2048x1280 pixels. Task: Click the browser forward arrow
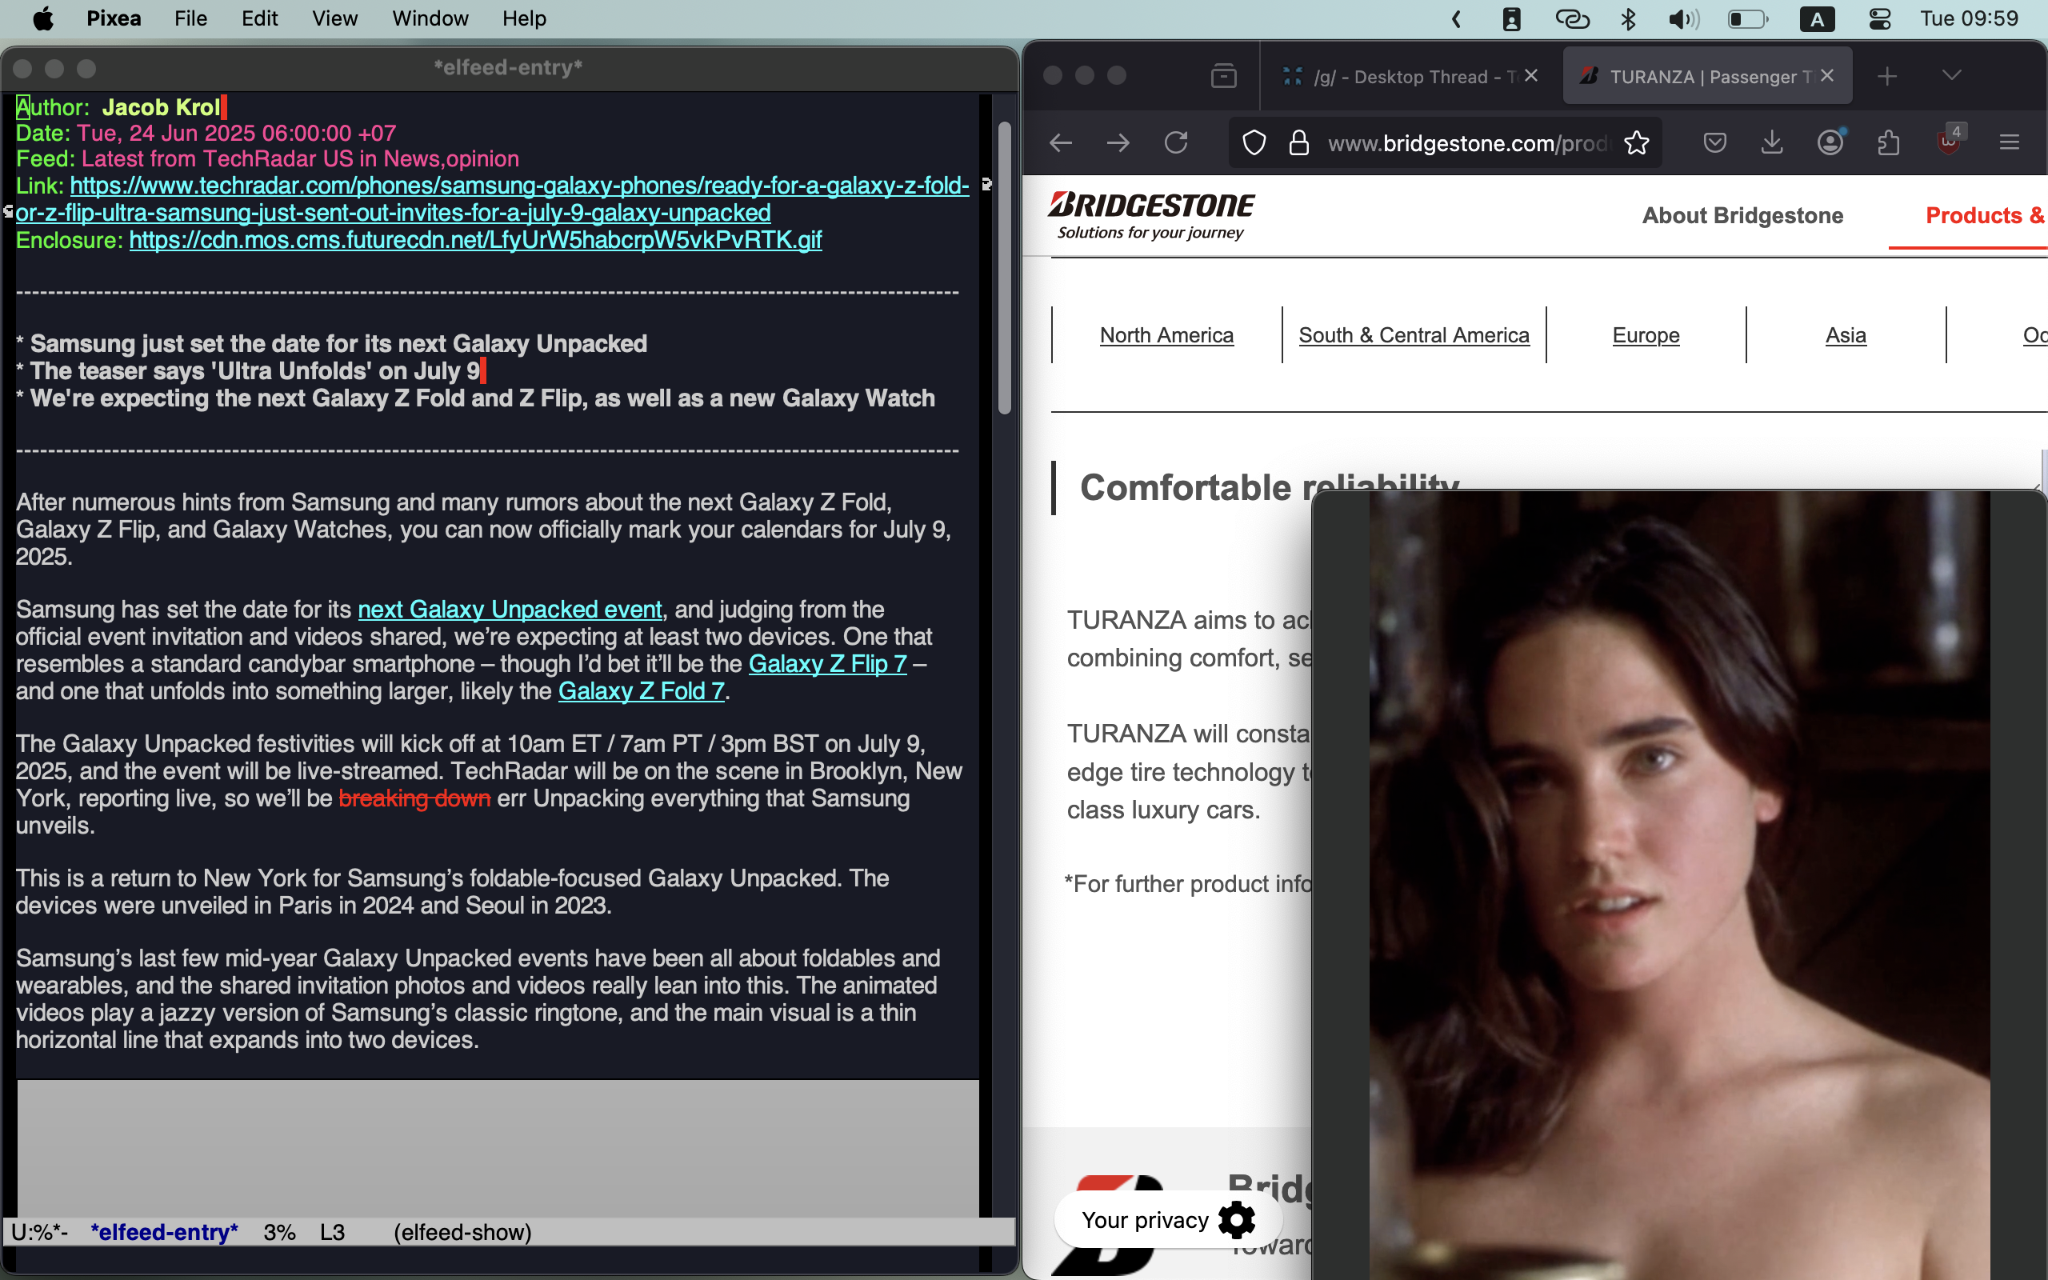[x=1118, y=142]
